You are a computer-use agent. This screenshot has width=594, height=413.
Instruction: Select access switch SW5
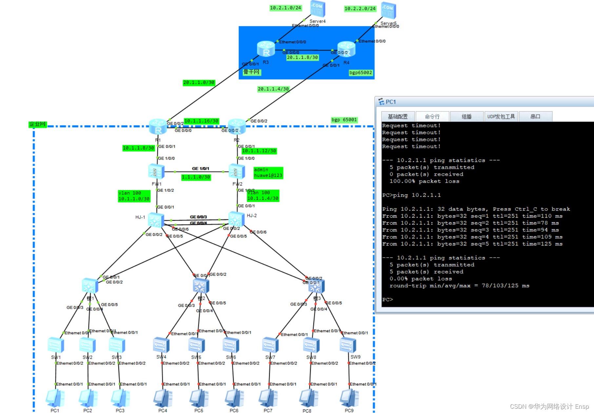pos(197,345)
